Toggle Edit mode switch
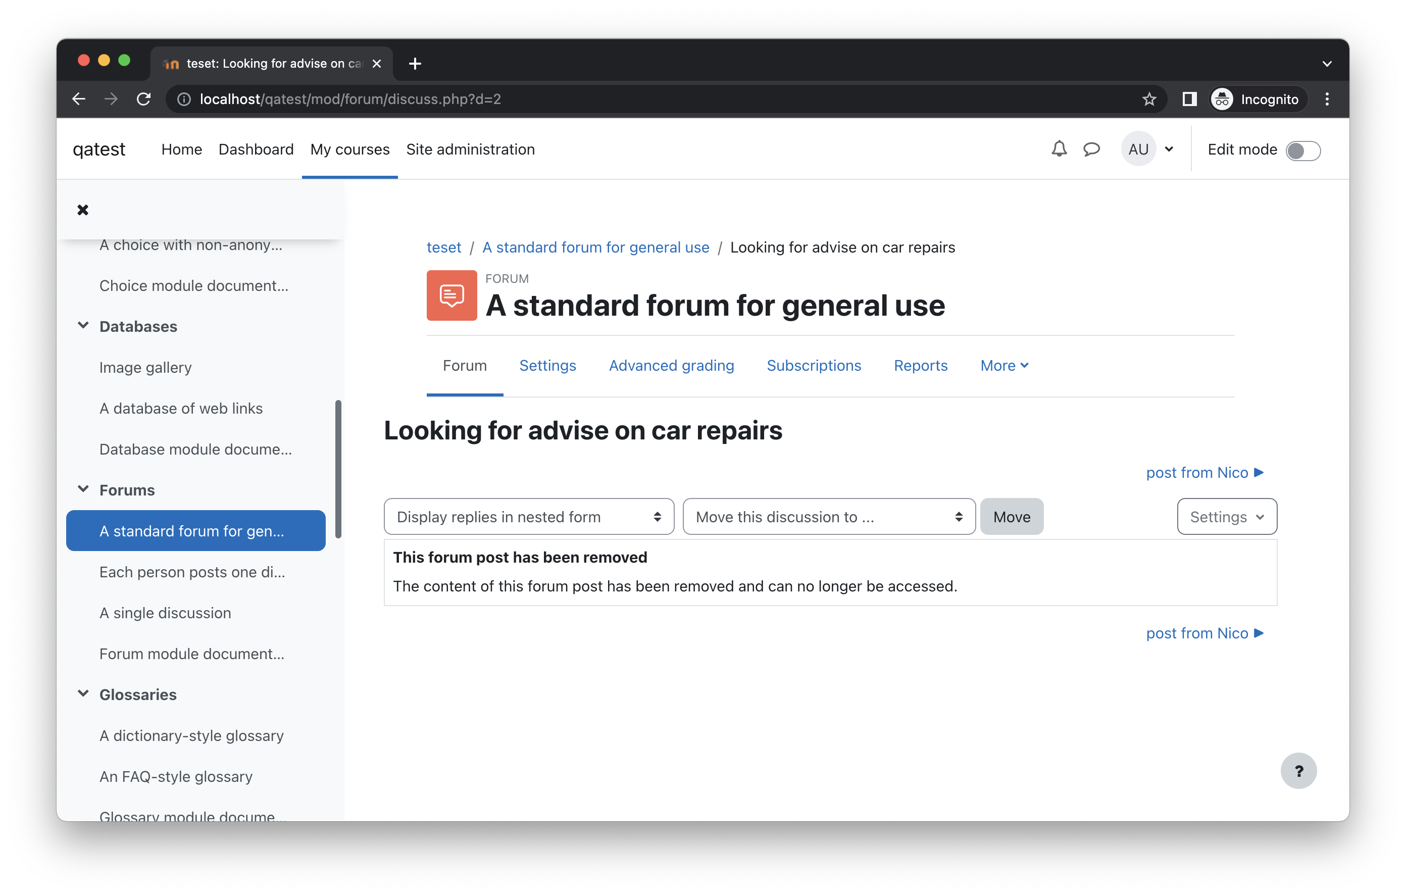The width and height of the screenshot is (1406, 896). (1302, 150)
